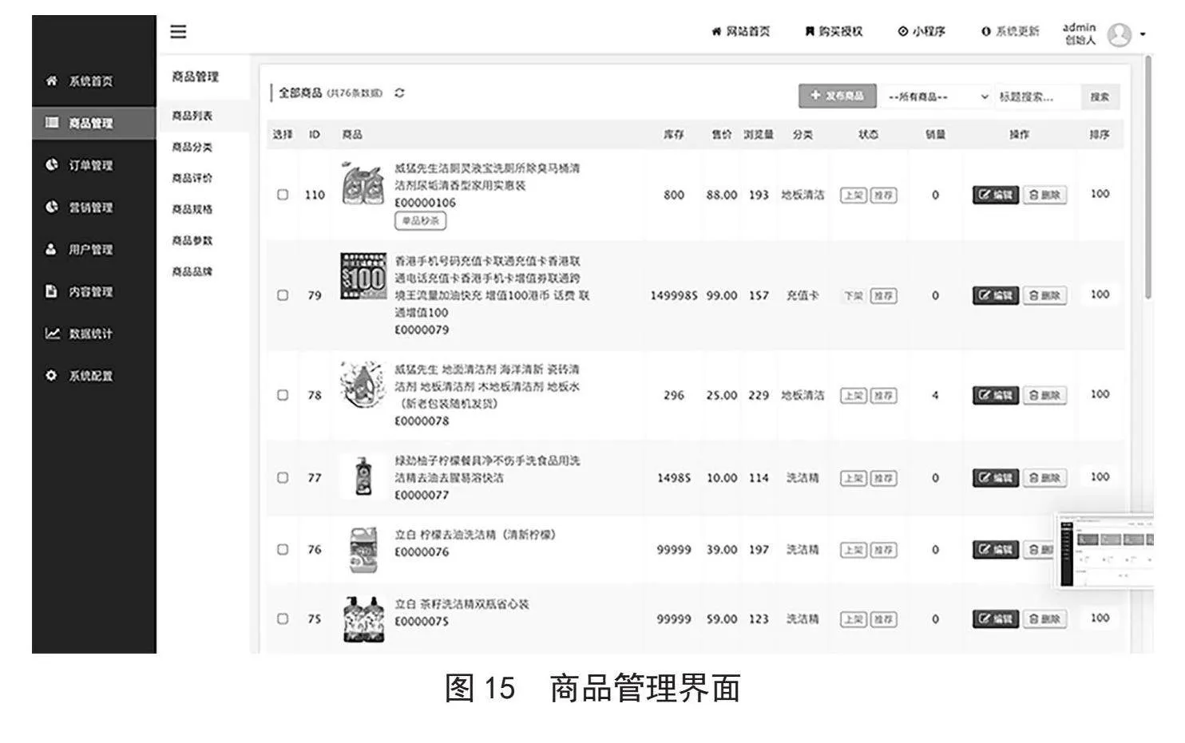
Task: Go to 内容管理 section
Action: coord(80,292)
